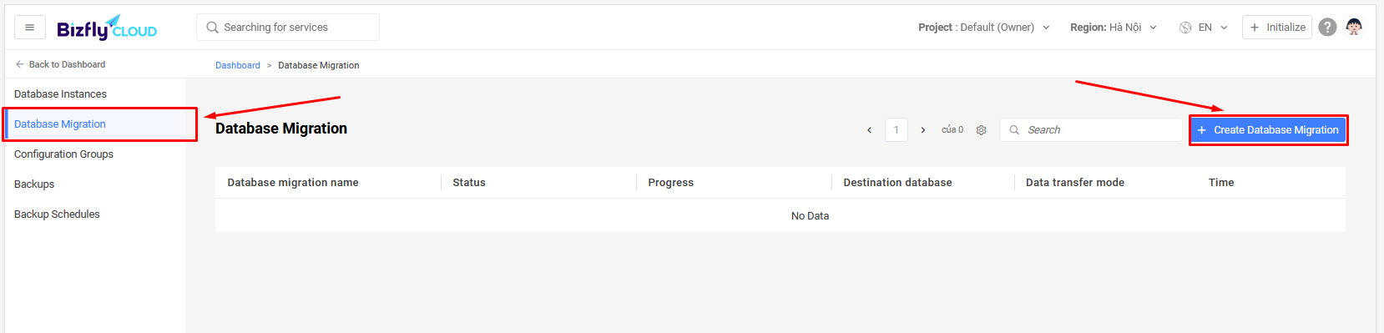Go to the previous page arrow
The width and height of the screenshot is (1384, 333).
click(x=869, y=130)
